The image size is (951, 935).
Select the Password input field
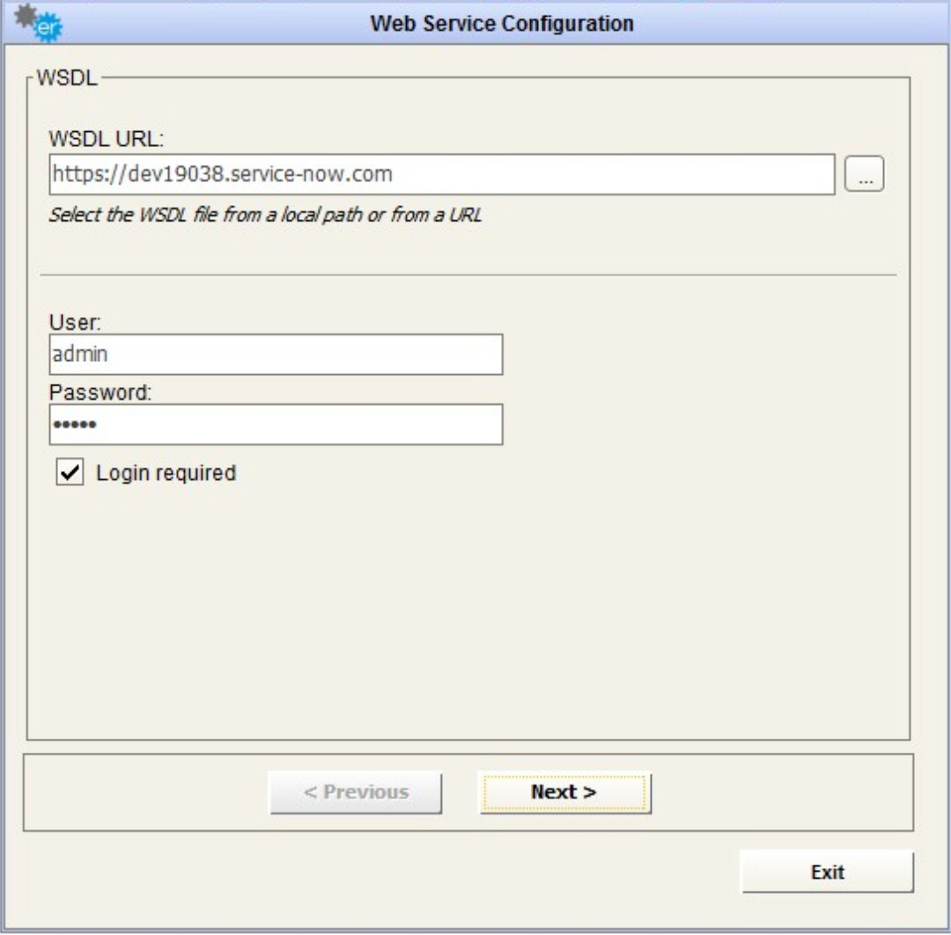275,425
